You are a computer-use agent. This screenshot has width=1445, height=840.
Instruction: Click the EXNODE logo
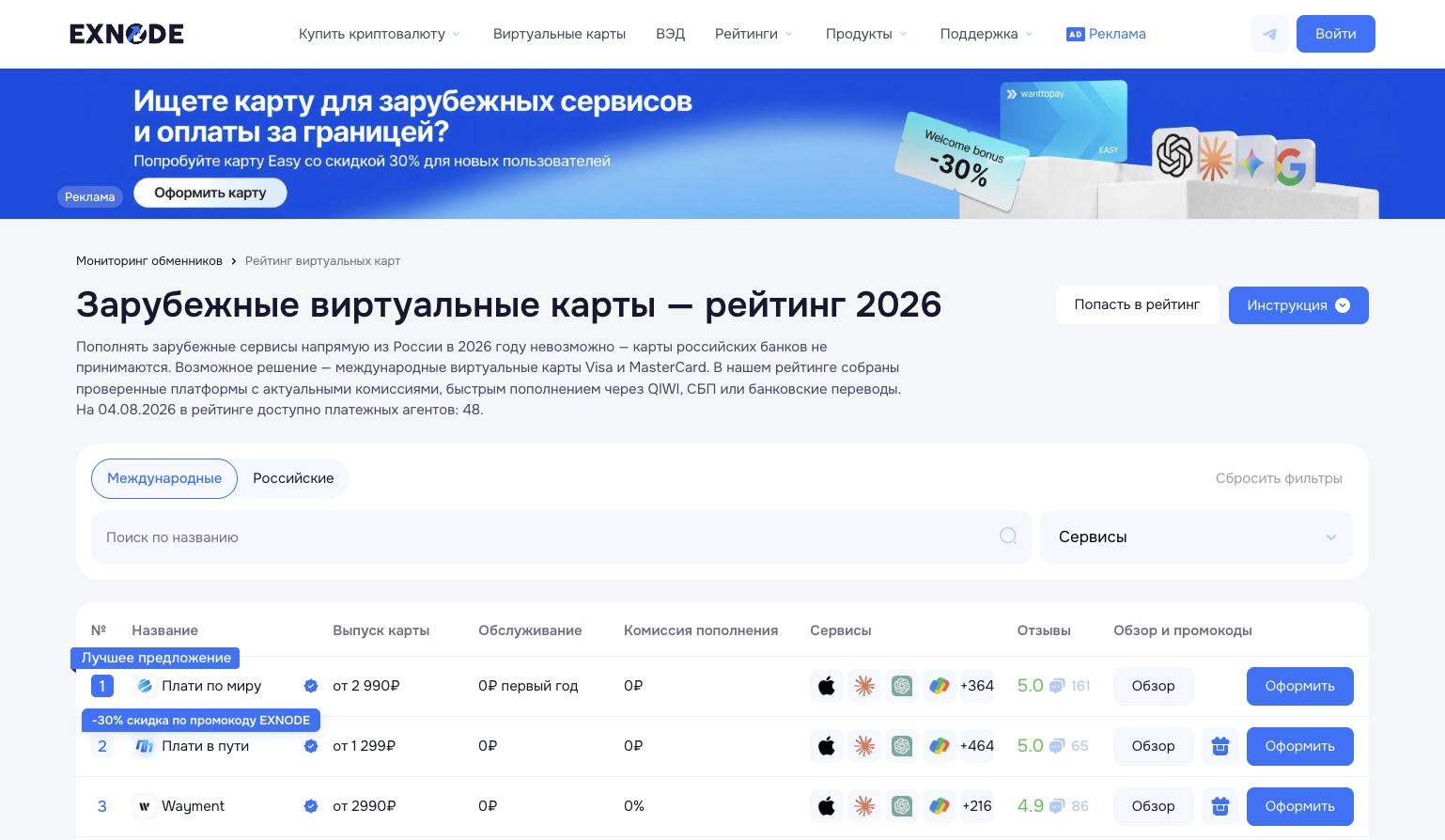(x=127, y=34)
